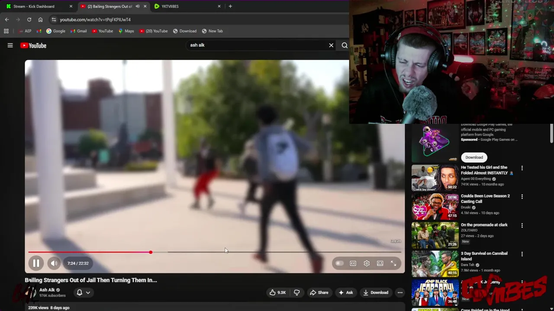The width and height of the screenshot is (554, 311).
Task: Open the player settings gear
Action: pyautogui.click(x=367, y=263)
